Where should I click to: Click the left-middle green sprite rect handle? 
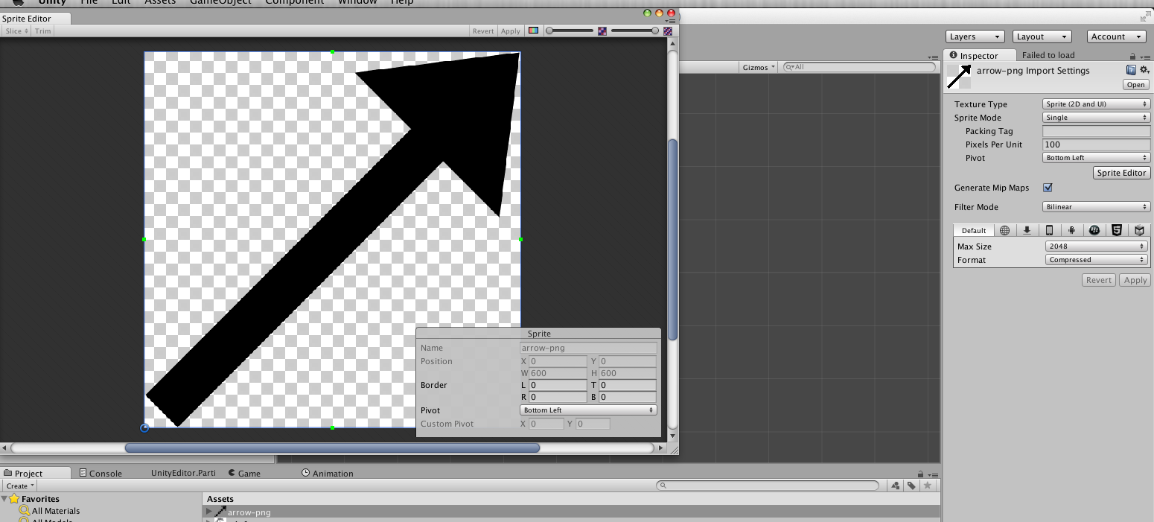(144, 239)
